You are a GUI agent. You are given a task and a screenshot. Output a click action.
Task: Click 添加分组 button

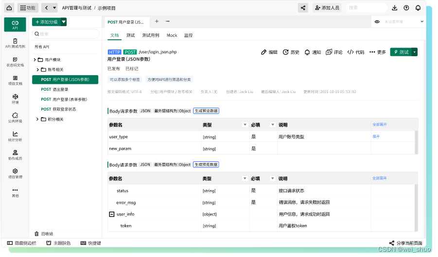click(x=46, y=22)
